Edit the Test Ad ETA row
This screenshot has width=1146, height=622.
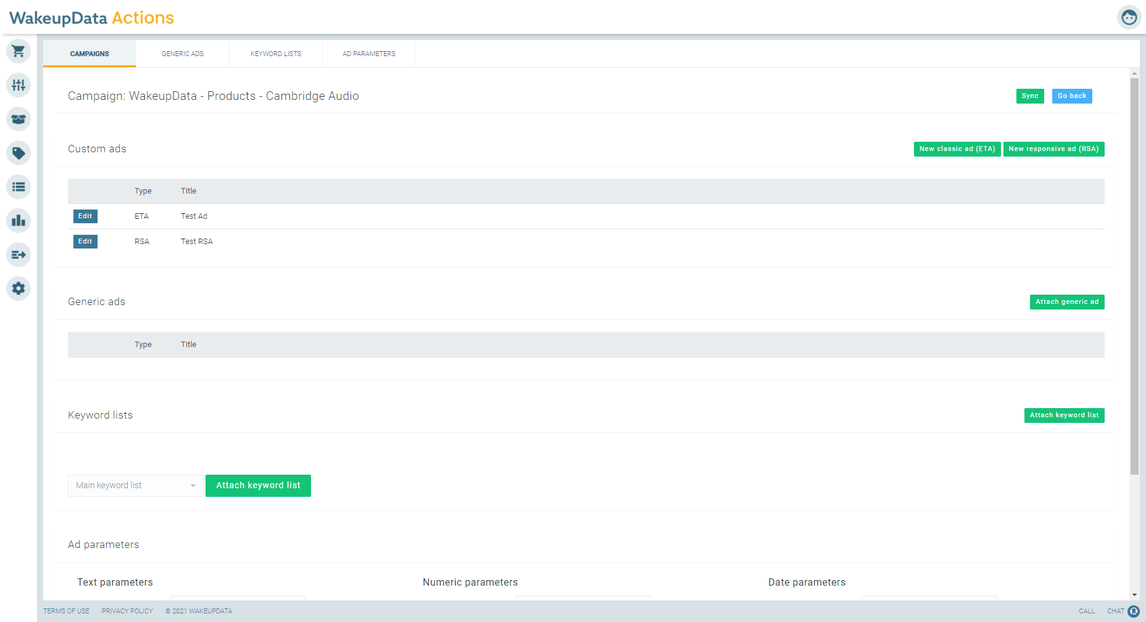click(x=85, y=216)
